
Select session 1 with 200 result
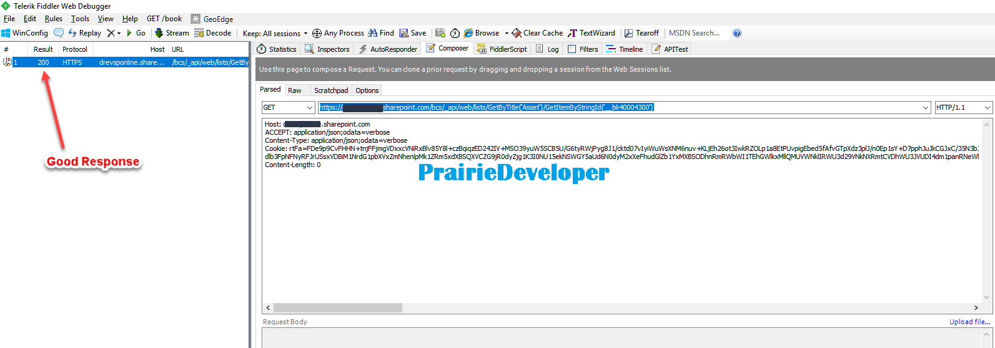click(x=125, y=62)
